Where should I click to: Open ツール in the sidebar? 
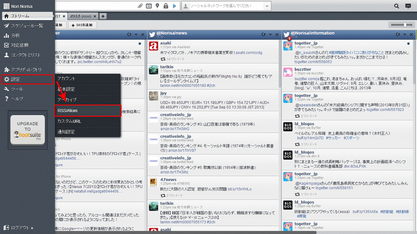27,89
